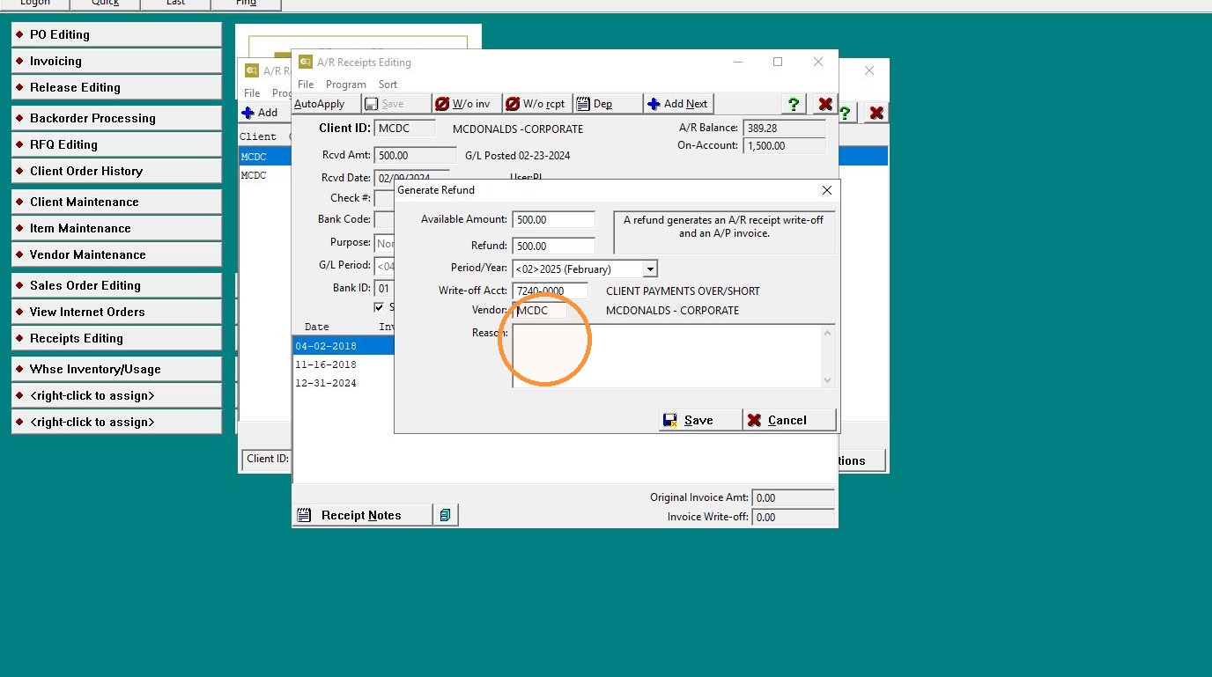Open Client Maintenance

point(116,202)
